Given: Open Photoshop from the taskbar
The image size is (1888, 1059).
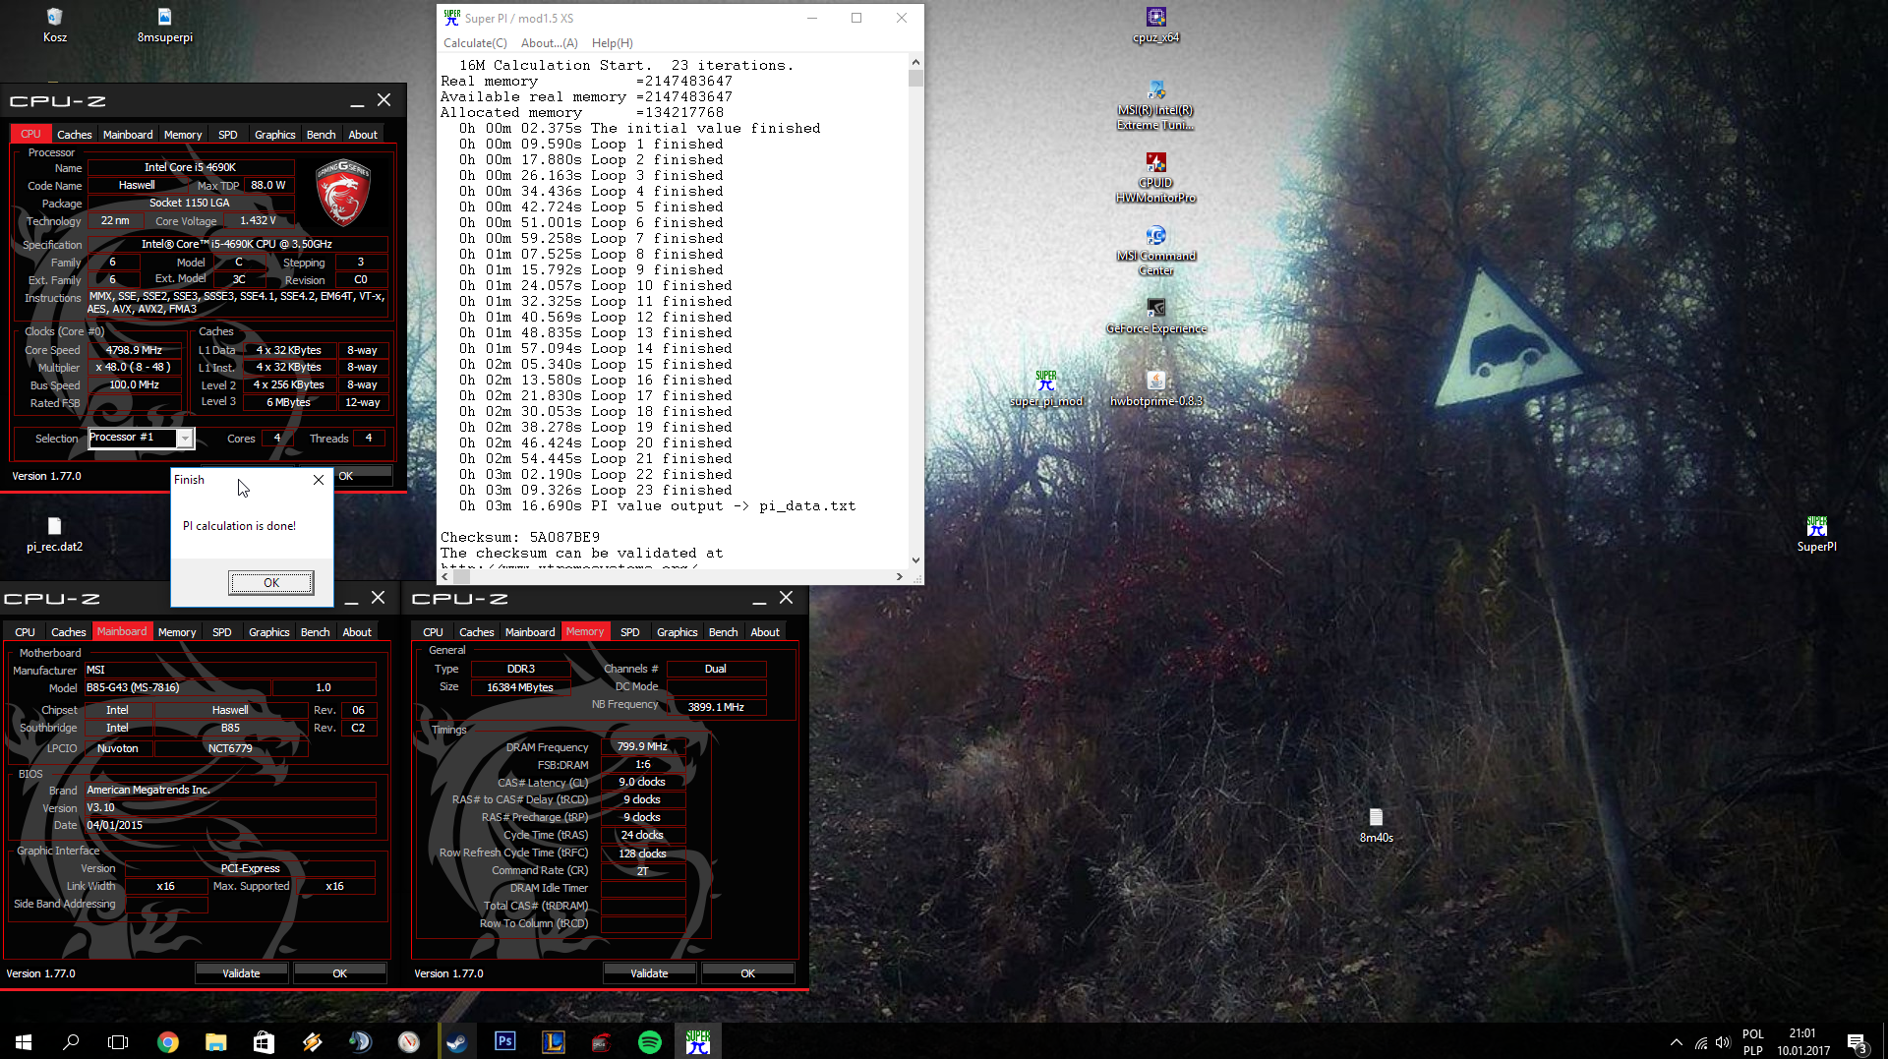Looking at the screenshot, I should pos(504,1041).
